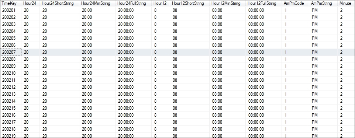Select AmPmString PM cell in row 200204
The height and width of the screenshot is (138, 355).
[323, 31]
